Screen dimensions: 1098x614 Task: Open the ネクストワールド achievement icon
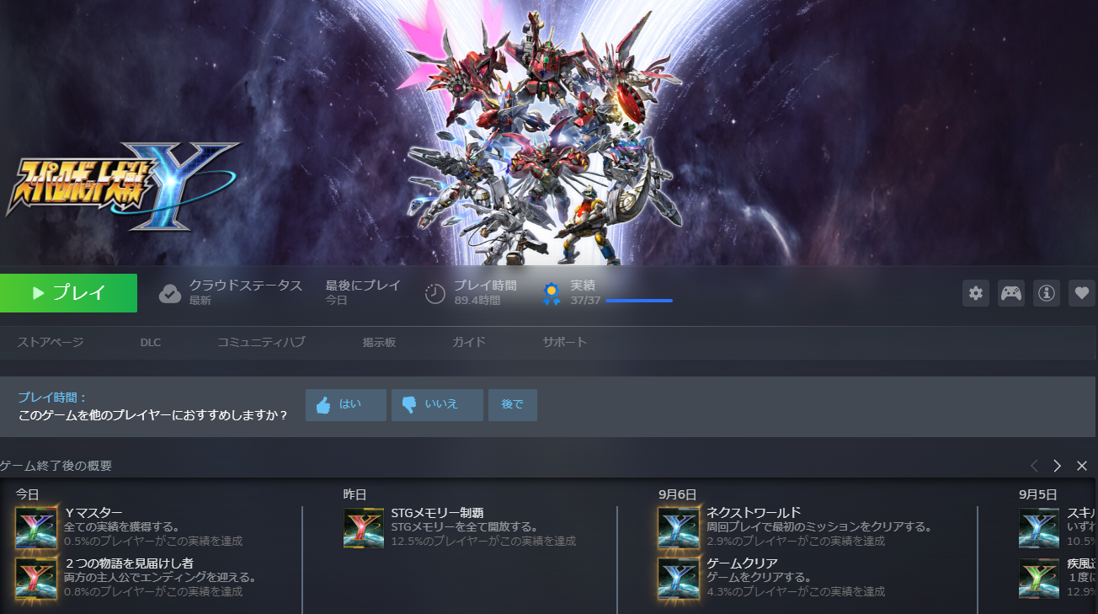pyautogui.click(x=679, y=528)
